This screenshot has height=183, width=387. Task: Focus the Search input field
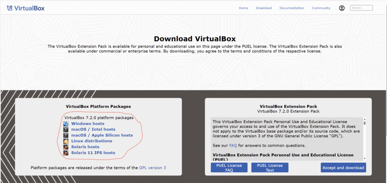tap(361, 8)
